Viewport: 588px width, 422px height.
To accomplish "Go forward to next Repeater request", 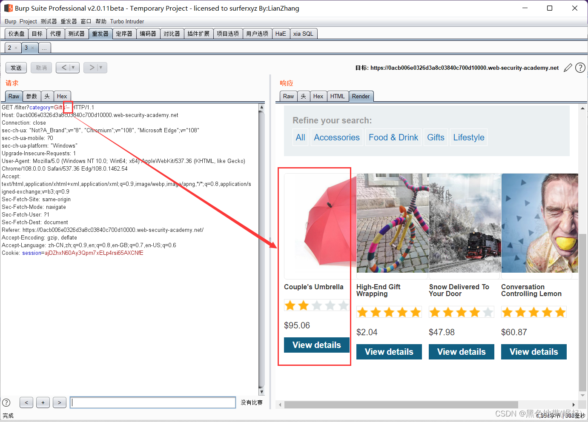I will point(92,68).
